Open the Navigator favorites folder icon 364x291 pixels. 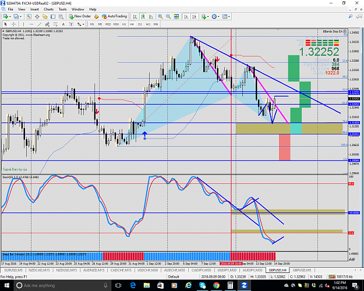[45, 16]
